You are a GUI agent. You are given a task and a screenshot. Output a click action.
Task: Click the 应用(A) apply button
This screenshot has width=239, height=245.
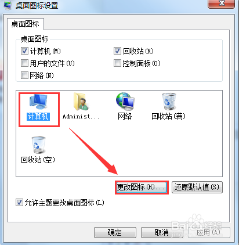click(209, 232)
